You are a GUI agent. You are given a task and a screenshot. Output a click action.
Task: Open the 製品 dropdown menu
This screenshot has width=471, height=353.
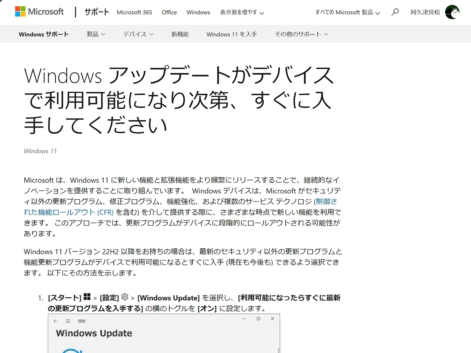(96, 34)
